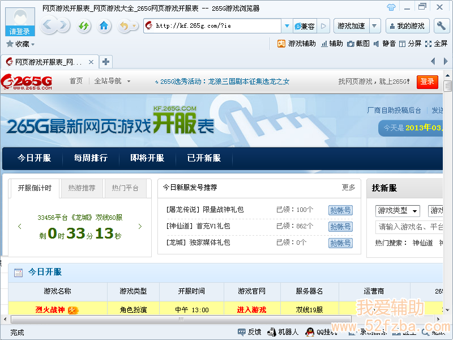The image size is (453, 340).
Task: Switch to 热游推荐 tab
Action: click(x=82, y=188)
